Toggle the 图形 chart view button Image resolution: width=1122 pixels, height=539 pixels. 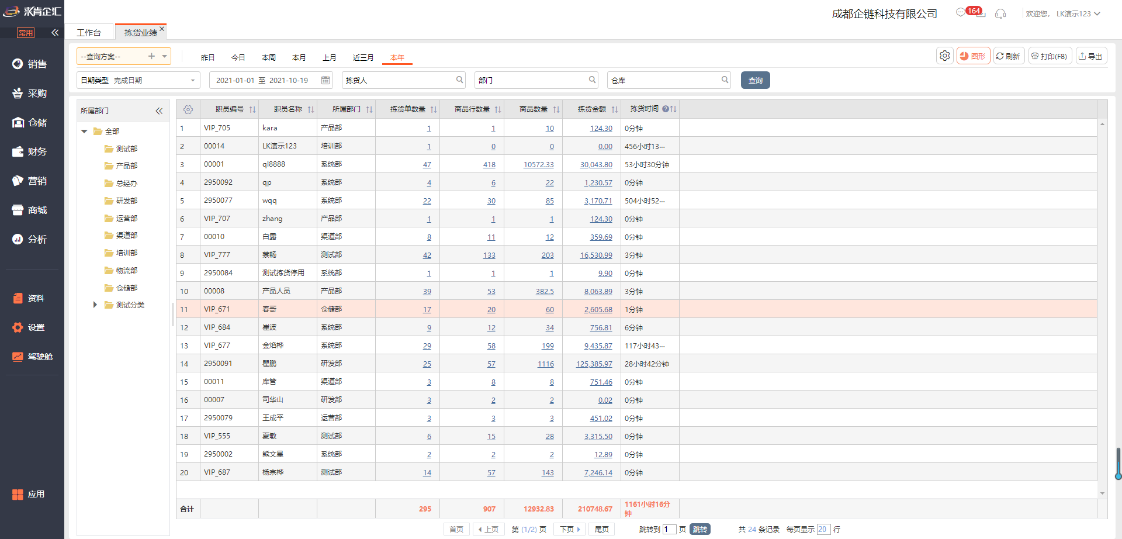click(x=973, y=56)
